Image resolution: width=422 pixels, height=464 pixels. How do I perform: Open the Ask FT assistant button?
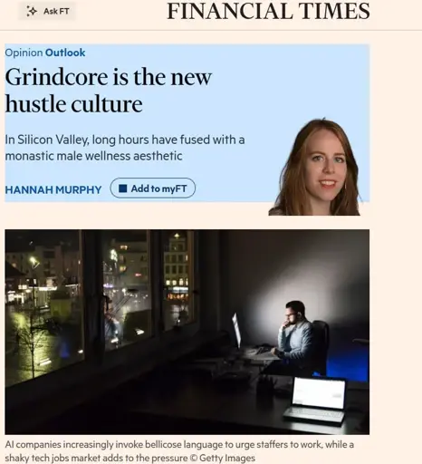pos(47,11)
